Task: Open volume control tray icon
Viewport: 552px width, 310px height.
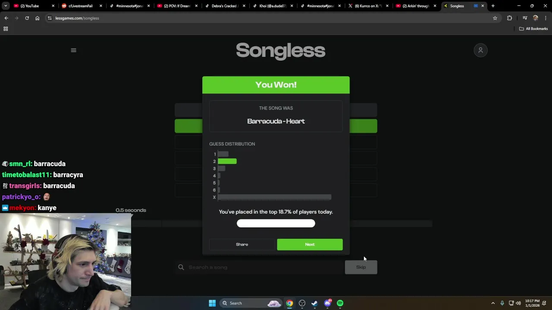Action: [x=518, y=303]
